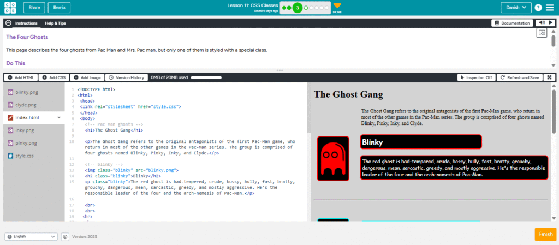Open the Danish user dropdown
Viewport: 559px width, 245px height.
click(515, 8)
